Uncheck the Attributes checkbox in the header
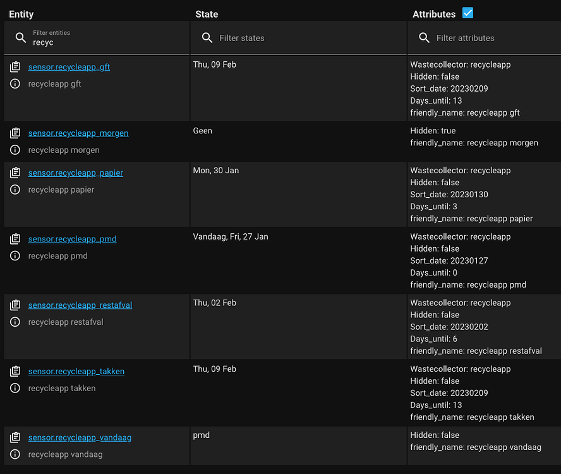Image resolution: width=561 pixels, height=474 pixels. pyautogui.click(x=467, y=13)
